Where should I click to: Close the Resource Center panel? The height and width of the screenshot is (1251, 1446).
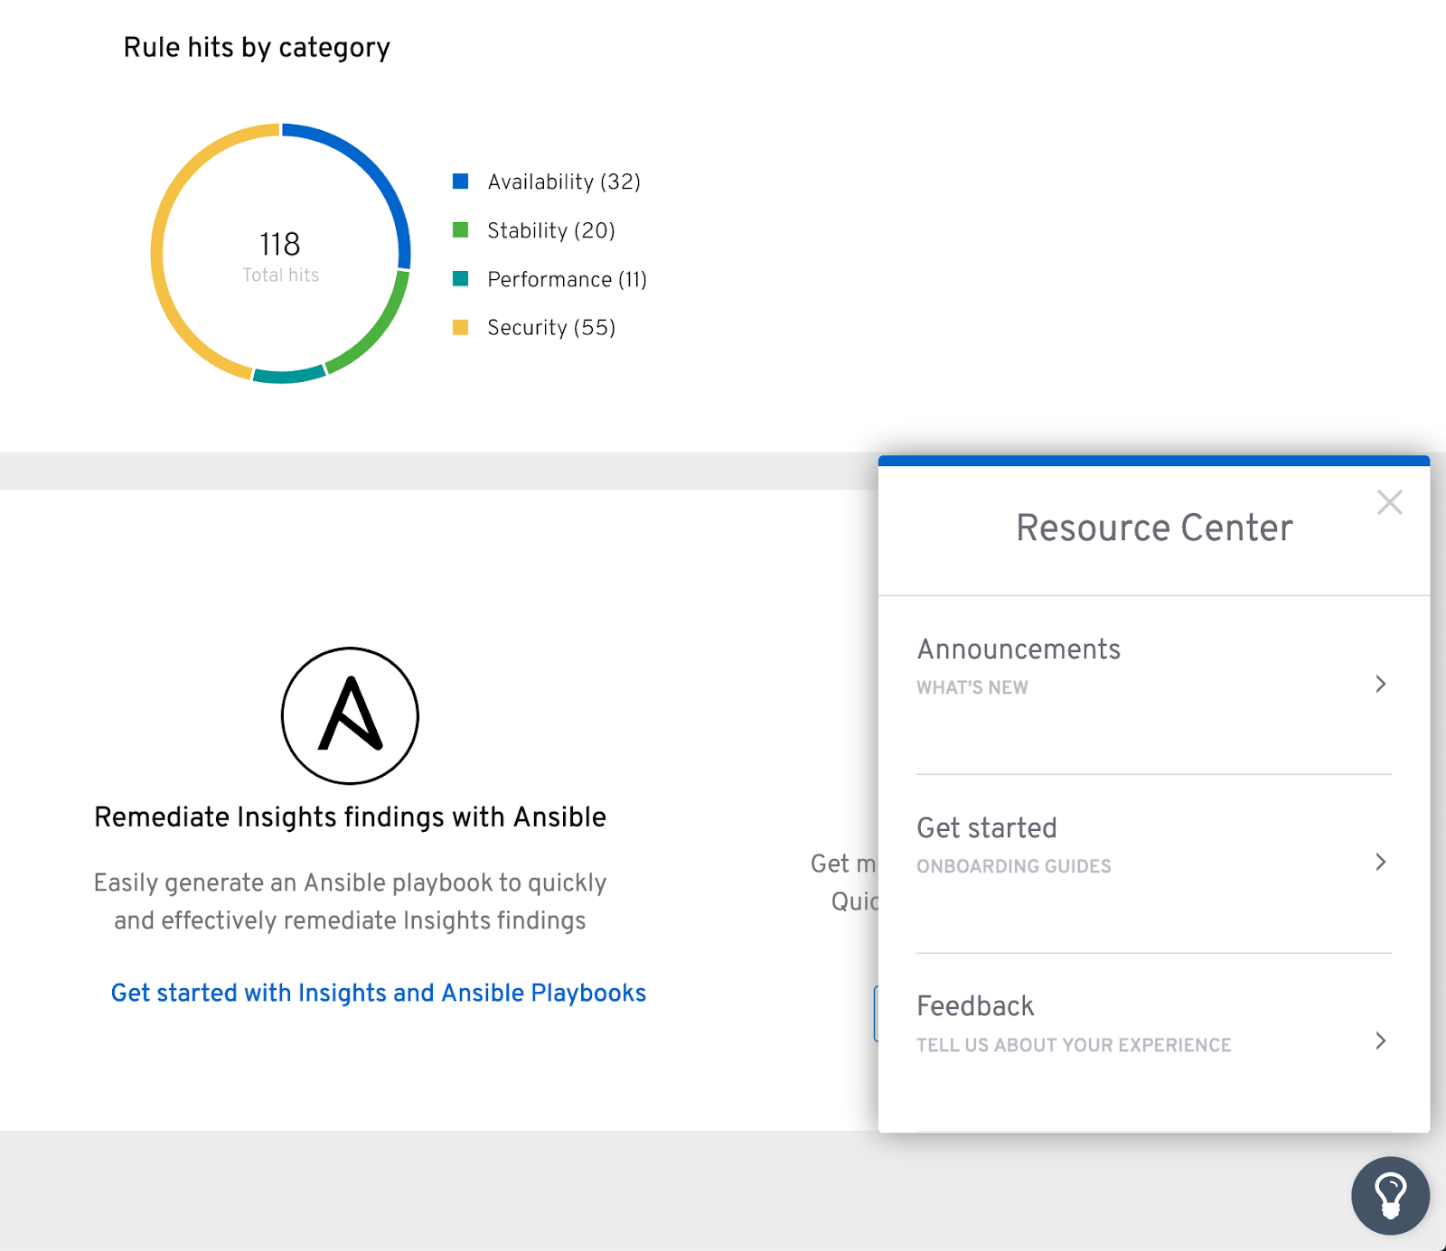click(1389, 502)
